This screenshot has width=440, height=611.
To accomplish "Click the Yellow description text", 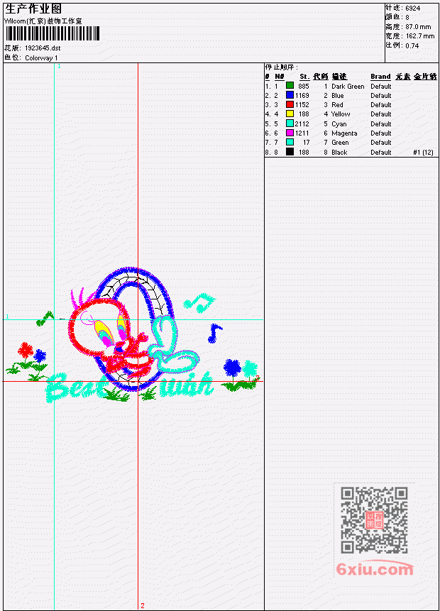I will [x=340, y=114].
